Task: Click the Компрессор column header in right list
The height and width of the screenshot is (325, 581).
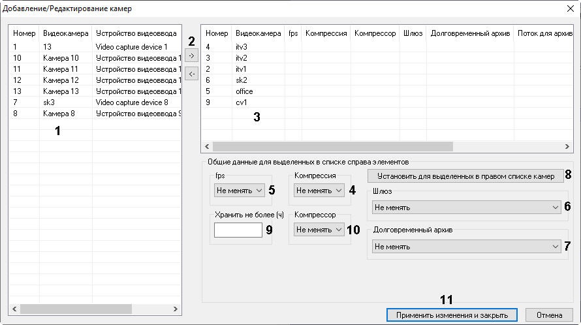Action: (x=375, y=33)
